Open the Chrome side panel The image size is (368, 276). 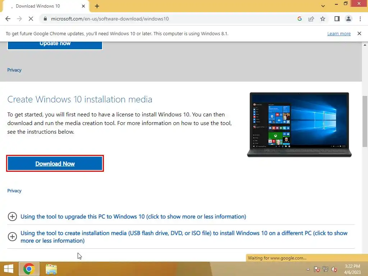(337, 19)
